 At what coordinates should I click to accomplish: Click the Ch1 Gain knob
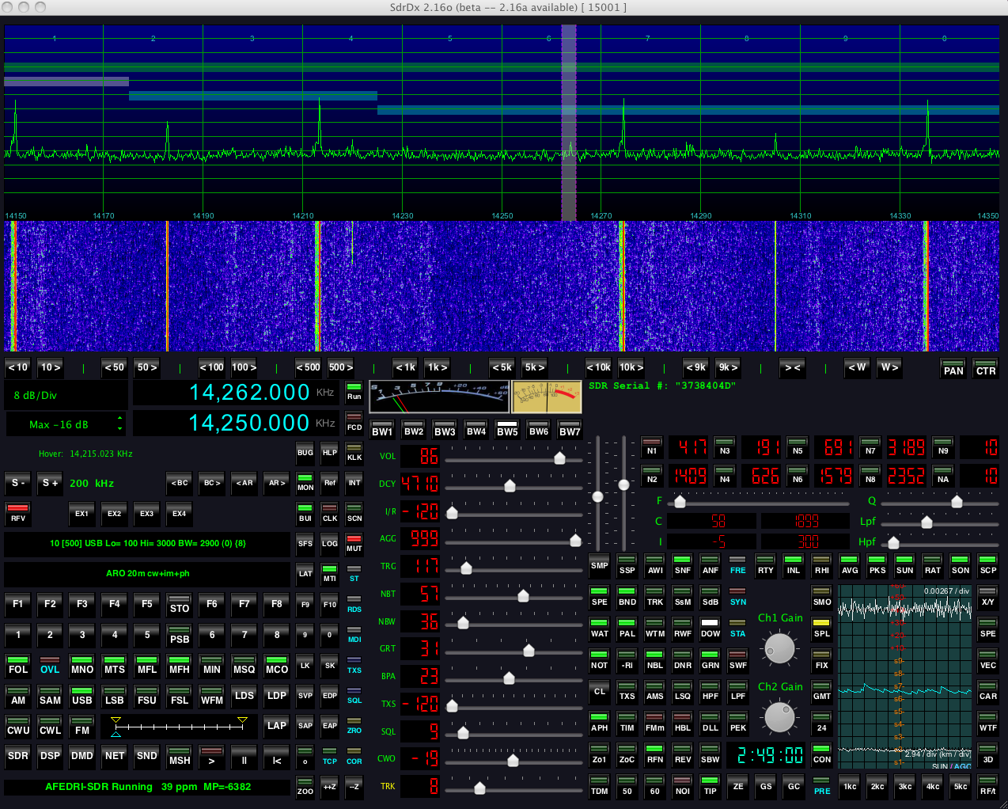(x=779, y=648)
